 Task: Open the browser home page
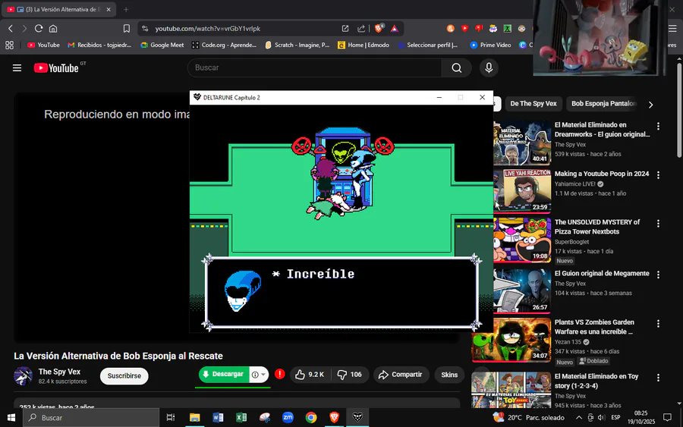53,28
